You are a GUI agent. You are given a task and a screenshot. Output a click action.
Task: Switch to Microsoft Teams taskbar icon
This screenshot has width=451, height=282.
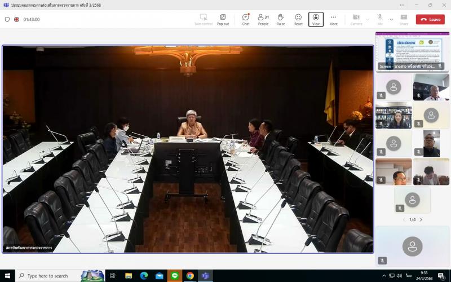tap(205, 276)
